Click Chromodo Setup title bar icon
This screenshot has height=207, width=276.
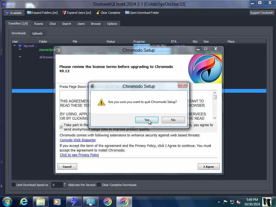point(58,50)
